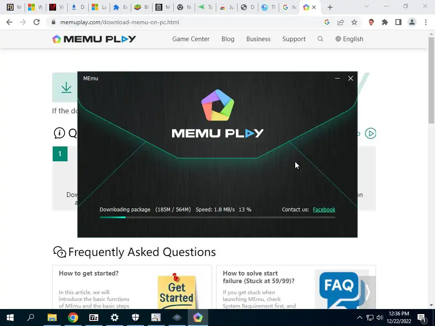Click the info speech bubble icon
This screenshot has width=435, height=326.
pyautogui.click(x=59, y=133)
